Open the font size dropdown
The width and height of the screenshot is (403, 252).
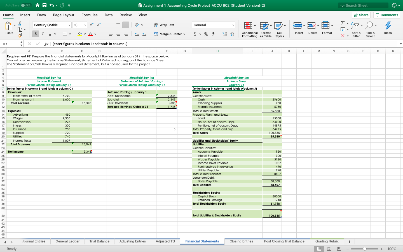[x=85, y=25]
